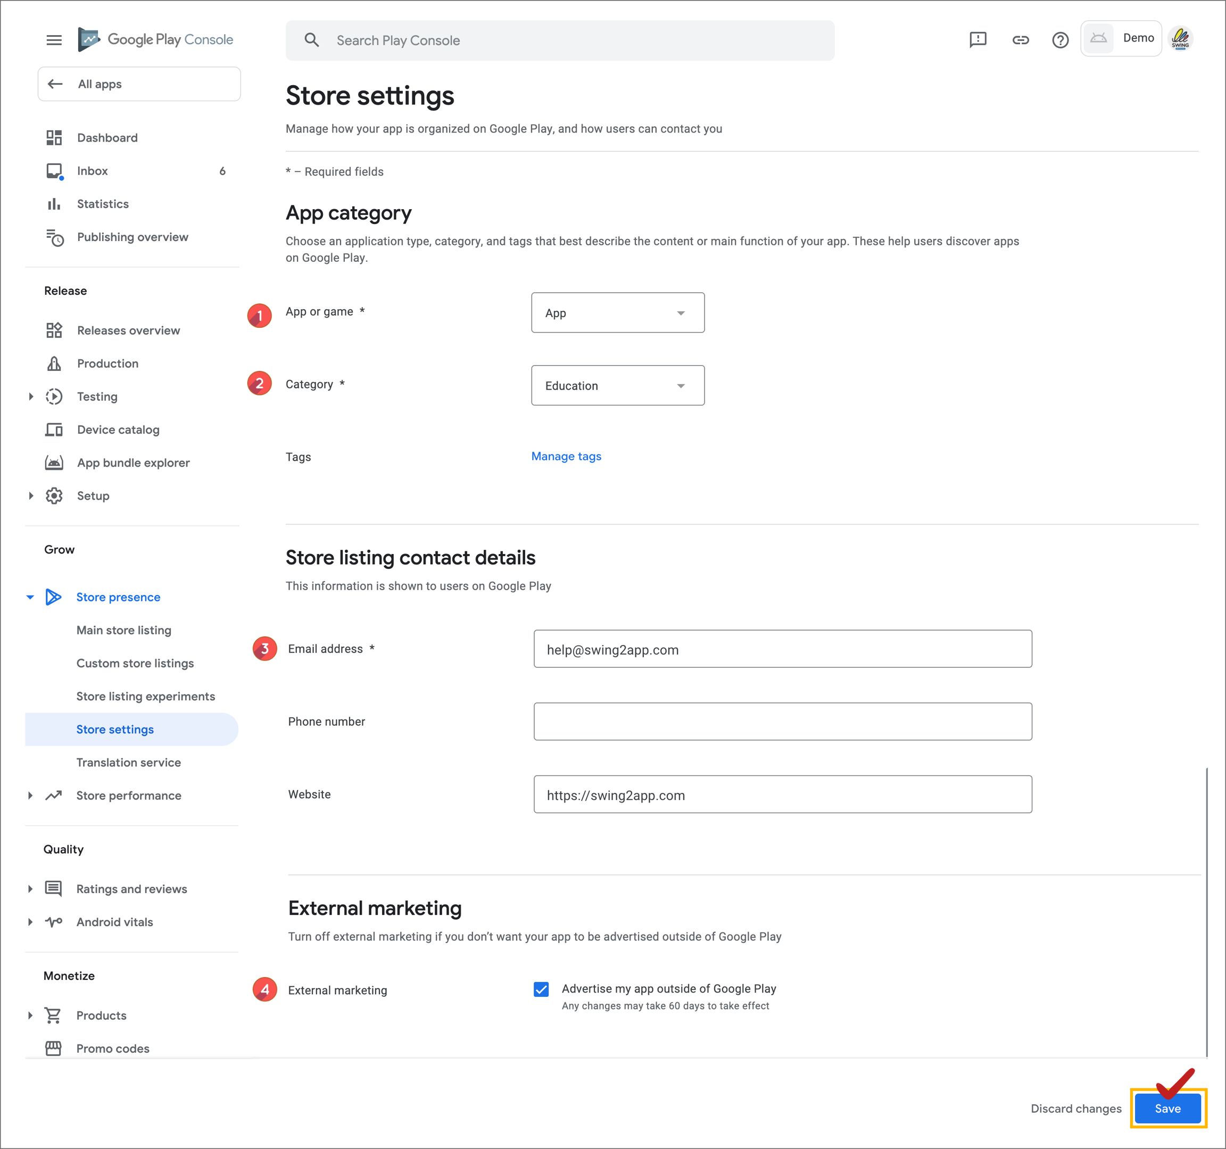Viewport: 1226px width, 1149px height.
Task: Go to Main store listing
Action: click(x=124, y=630)
